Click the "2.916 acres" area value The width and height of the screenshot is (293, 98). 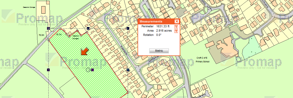pos(164,31)
